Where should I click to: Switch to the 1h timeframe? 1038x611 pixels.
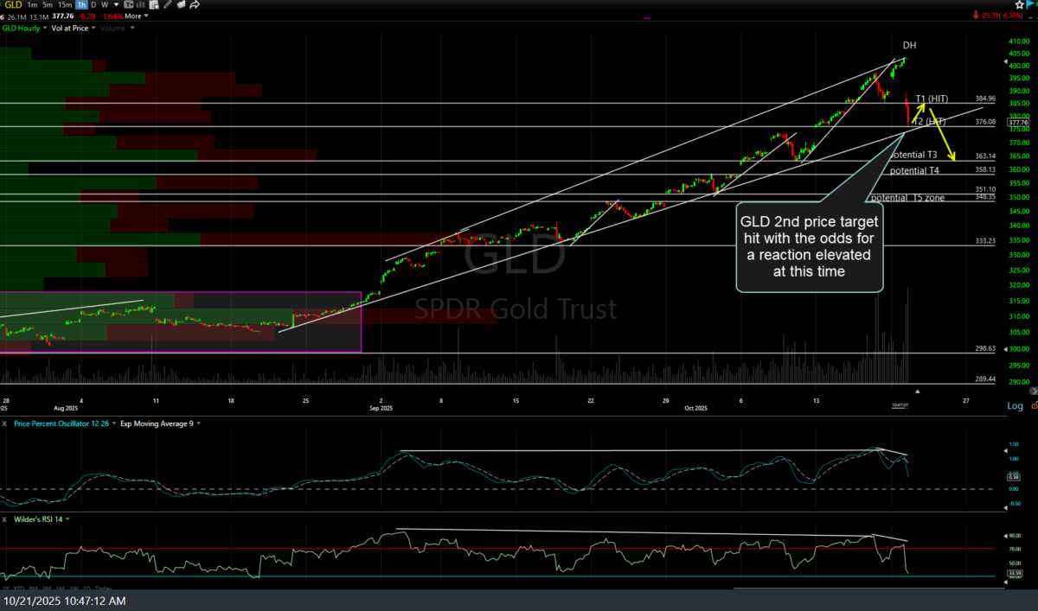(81, 4)
